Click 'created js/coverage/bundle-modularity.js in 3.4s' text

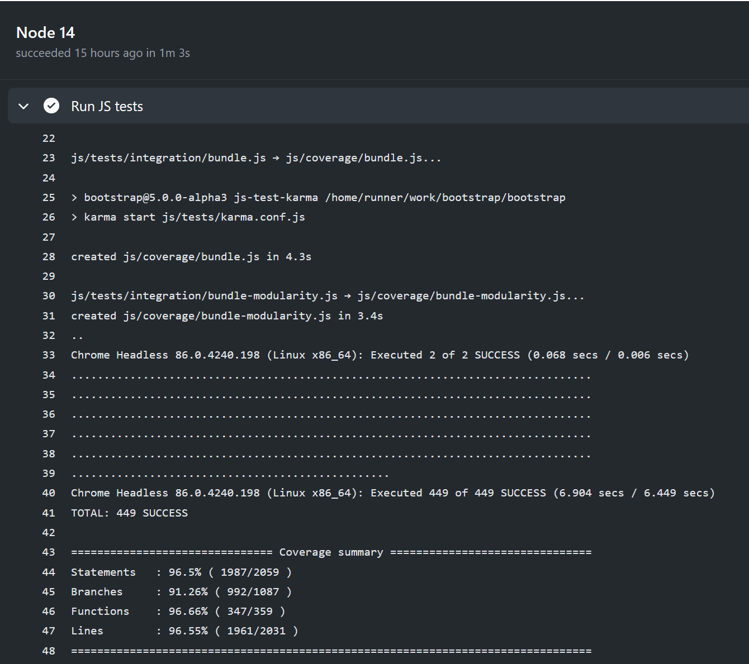point(227,316)
